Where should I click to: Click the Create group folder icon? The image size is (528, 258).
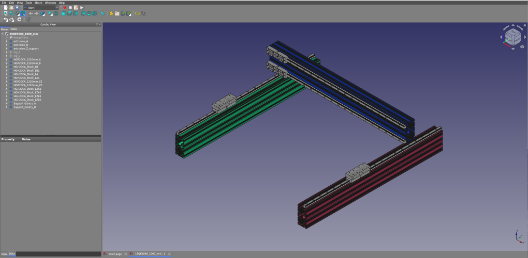(x=117, y=13)
